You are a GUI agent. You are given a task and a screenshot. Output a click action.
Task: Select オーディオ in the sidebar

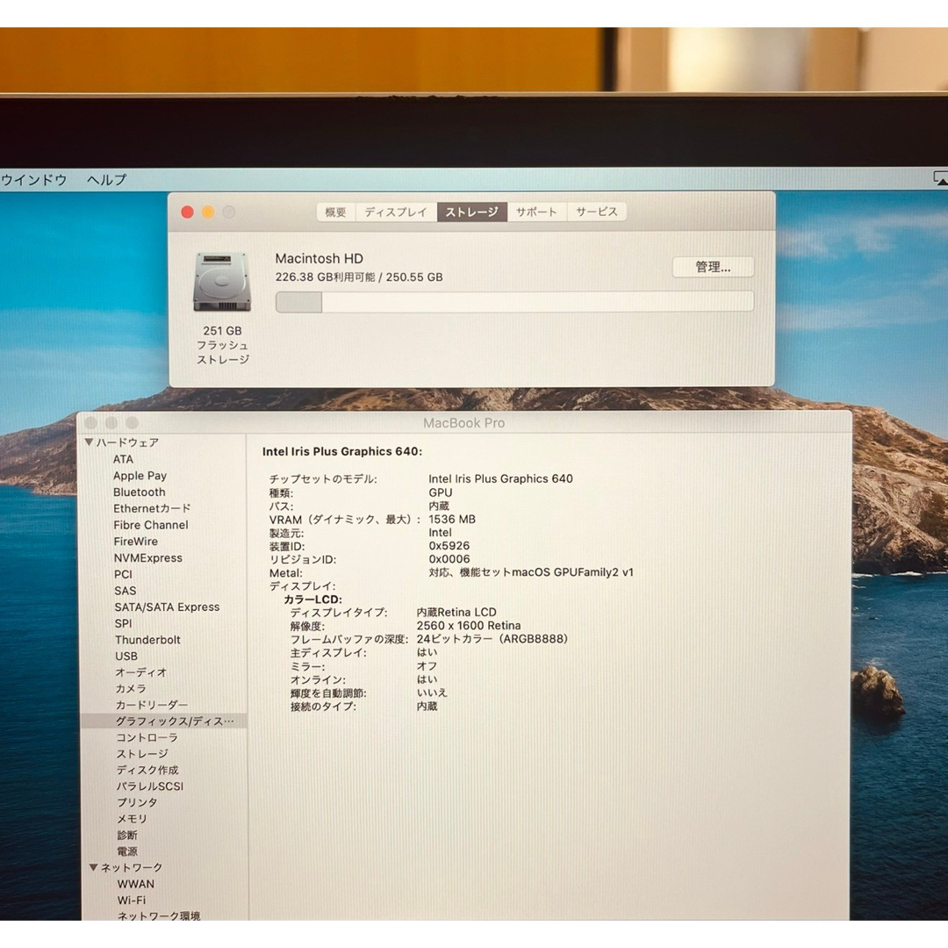coord(140,672)
